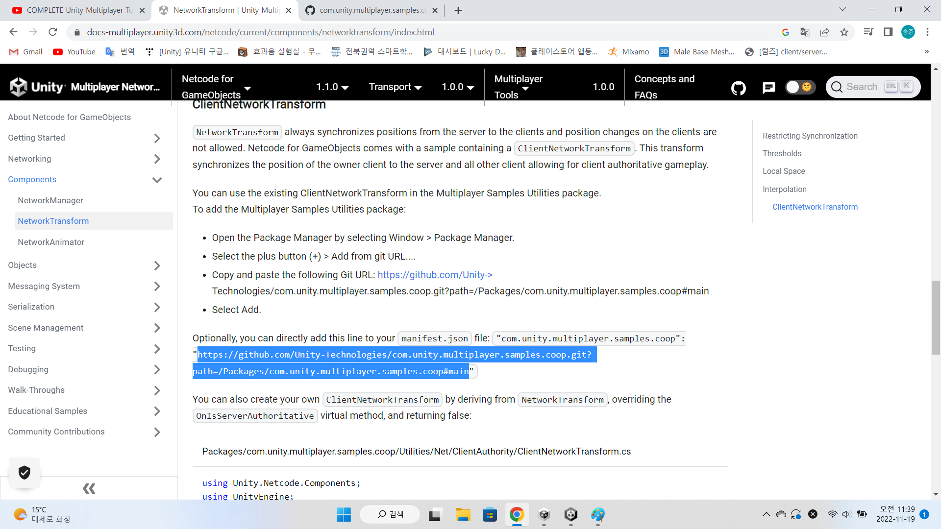Open the Windows Start menu
Image resolution: width=941 pixels, height=529 pixels.
(344, 514)
